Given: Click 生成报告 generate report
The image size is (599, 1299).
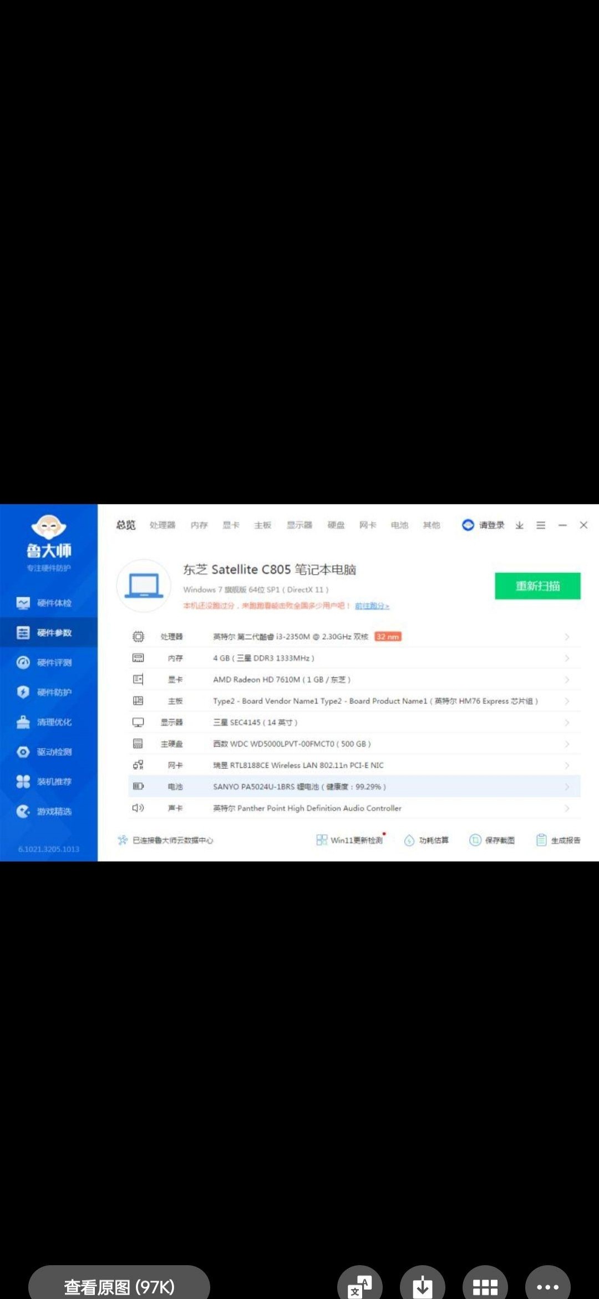Looking at the screenshot, I should [558, 840].
